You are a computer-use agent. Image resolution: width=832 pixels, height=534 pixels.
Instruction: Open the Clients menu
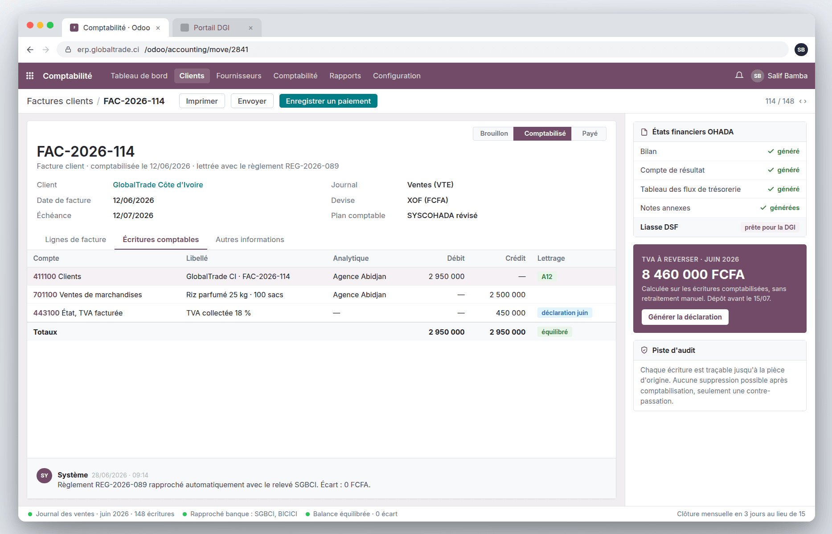click(192, 76)
